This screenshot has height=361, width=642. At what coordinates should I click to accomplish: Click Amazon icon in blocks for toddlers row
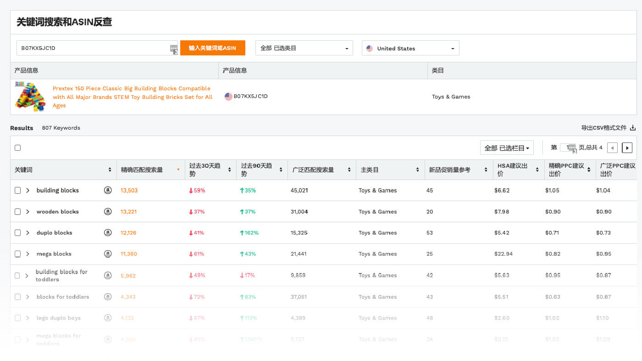coord(108,296)
